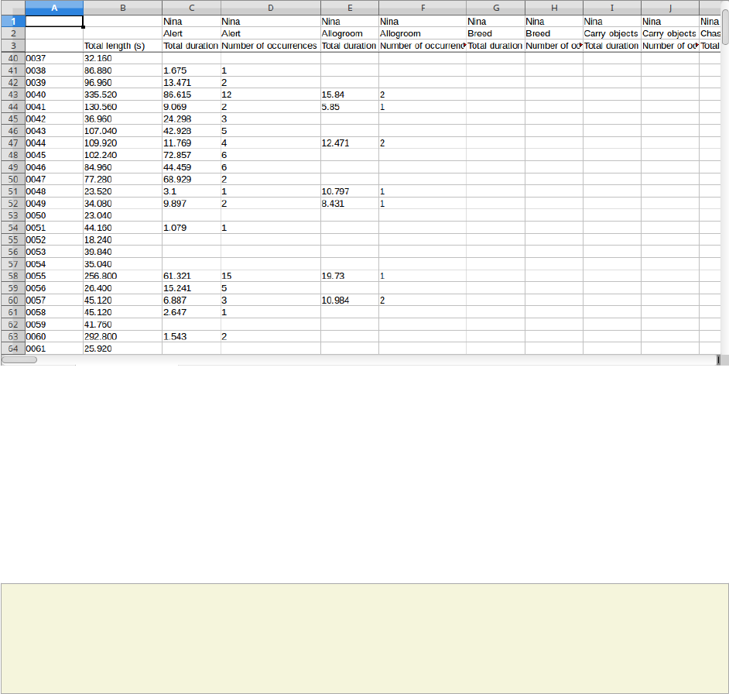The image size is (729, 694).
Task: Click 'Alert' cell in column C
Action: click(192, 33)
